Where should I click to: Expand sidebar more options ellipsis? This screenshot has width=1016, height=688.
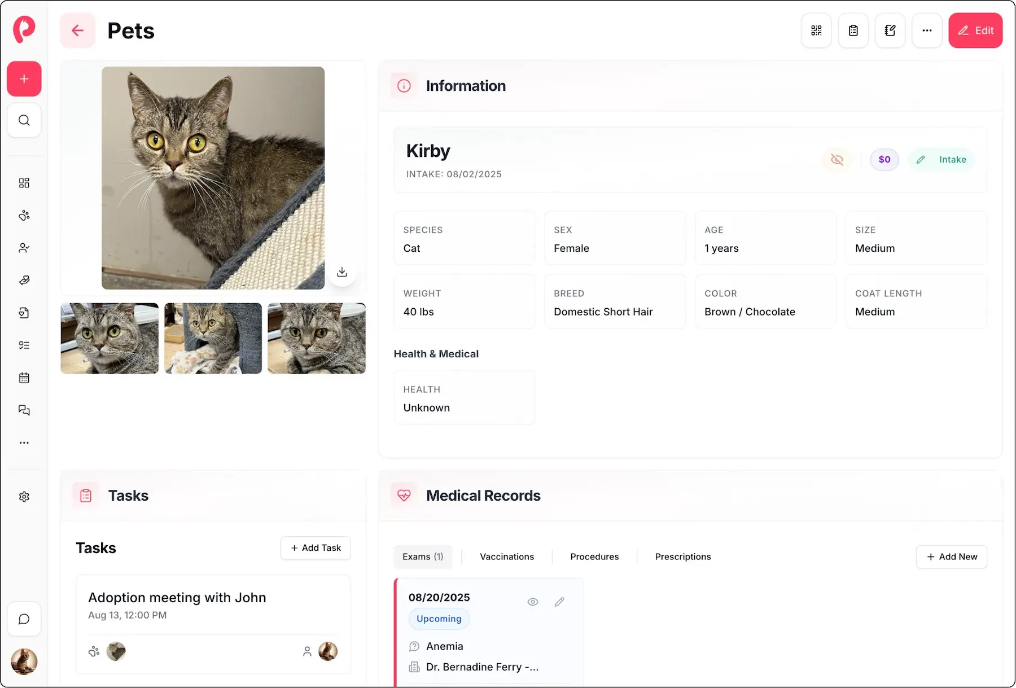coord(24,442)
